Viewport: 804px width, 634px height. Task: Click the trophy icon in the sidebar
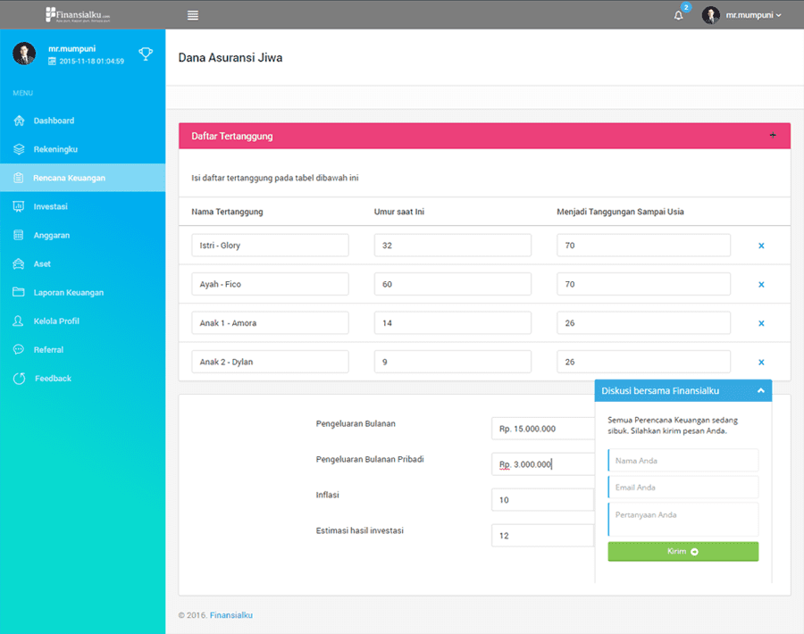[x=146, y=54]
